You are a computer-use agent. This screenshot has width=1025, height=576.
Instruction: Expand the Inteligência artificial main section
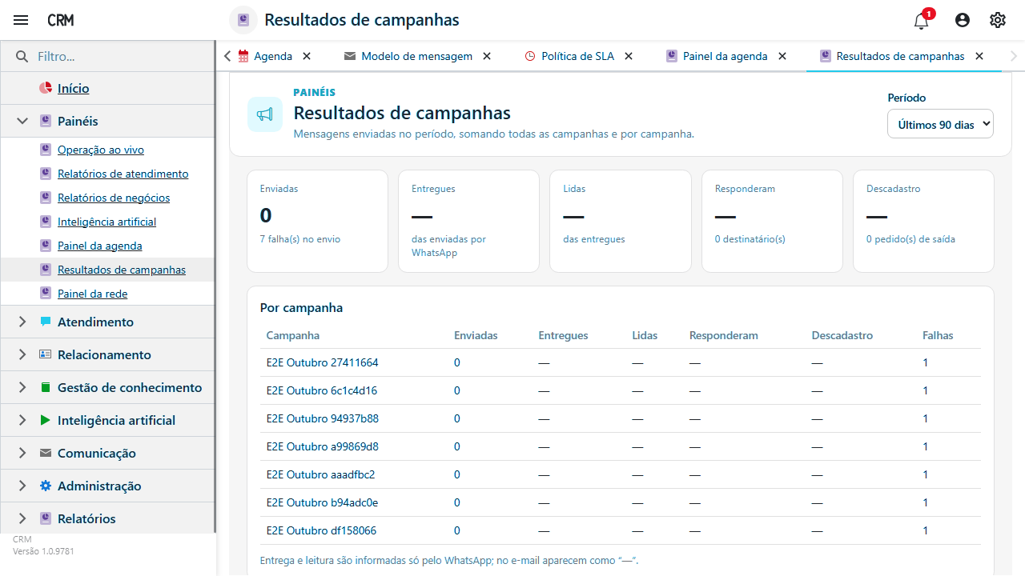tap(22, 420)
